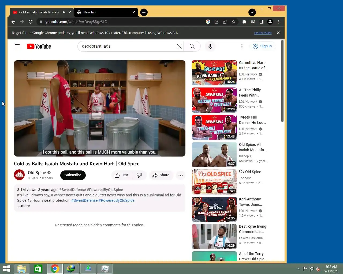Screen dimensions: 343x274
Task: Open Old Spice channel avatar
Action: [x=19, y=175]
